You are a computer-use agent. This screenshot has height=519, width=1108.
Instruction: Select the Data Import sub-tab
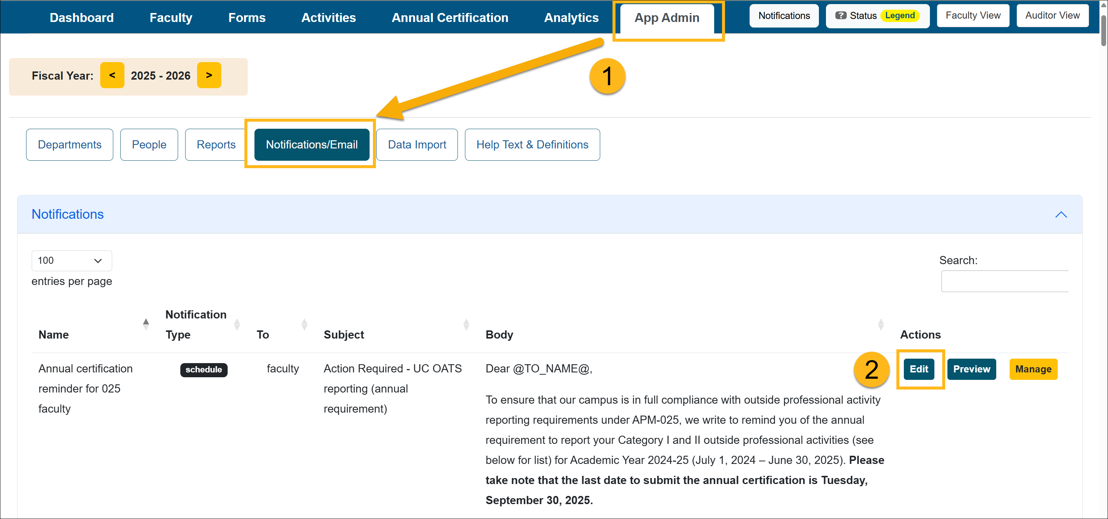(417, 145)
